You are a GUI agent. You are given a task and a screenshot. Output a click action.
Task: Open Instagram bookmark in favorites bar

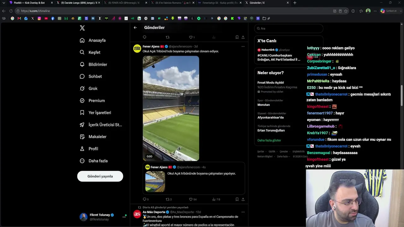tap(39, 19)
